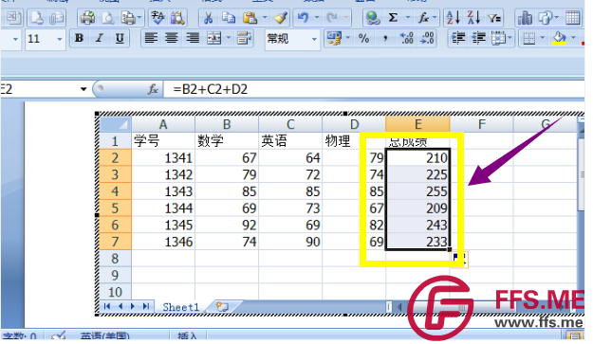Screen dimensions: 593x344
Task: Click the Redo arrow icon
Action: (x=332, y=17)
